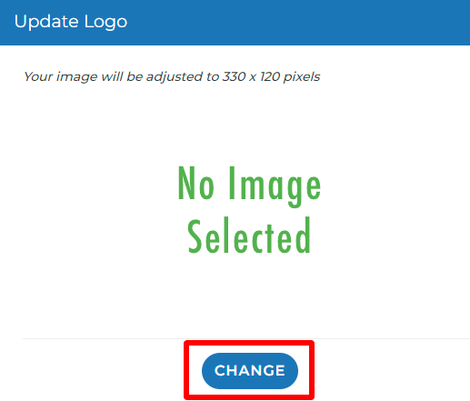470x401 pixels.
Task: Click the divider line above the CHANGE button
Action: [x=246, y=338]
